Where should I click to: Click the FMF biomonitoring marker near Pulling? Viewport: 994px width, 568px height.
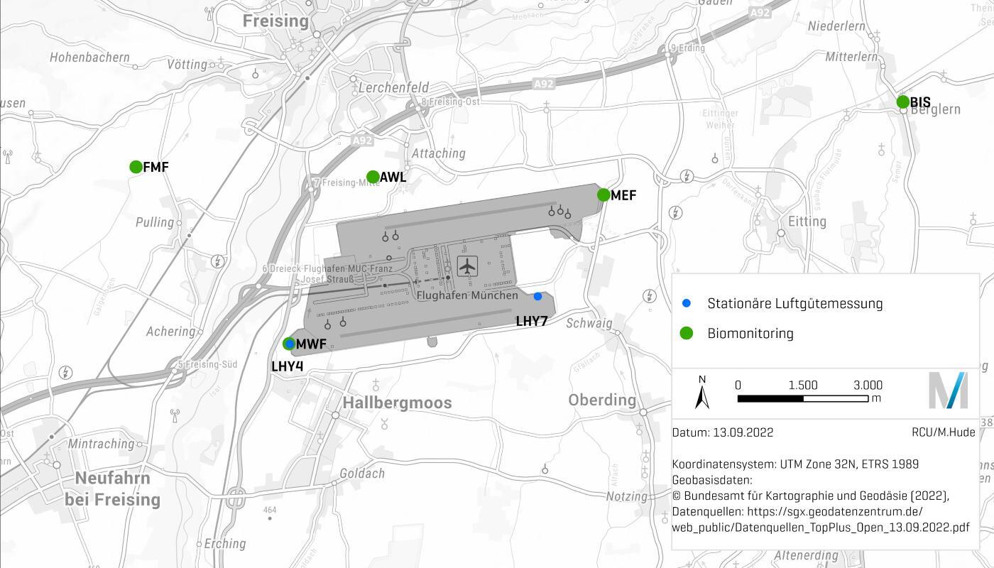(136, 167)
